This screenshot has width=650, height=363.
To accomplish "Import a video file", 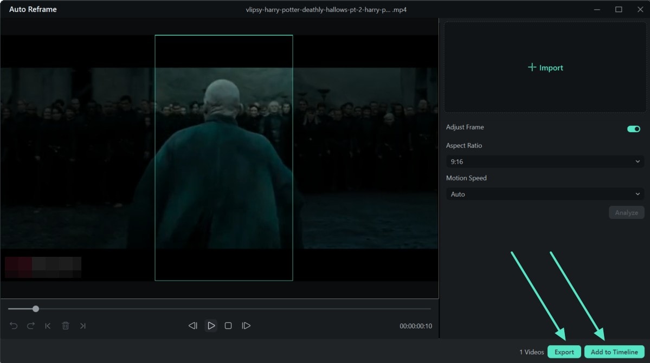I will point(545,68).
